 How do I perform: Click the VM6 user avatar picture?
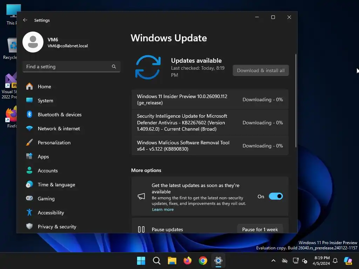33,42
